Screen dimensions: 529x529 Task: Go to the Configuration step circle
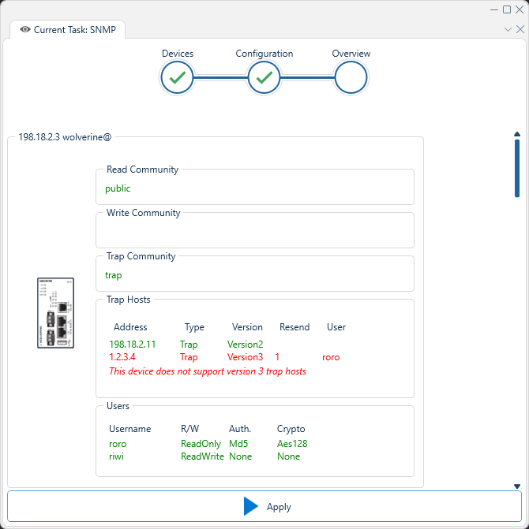(264, 77)
